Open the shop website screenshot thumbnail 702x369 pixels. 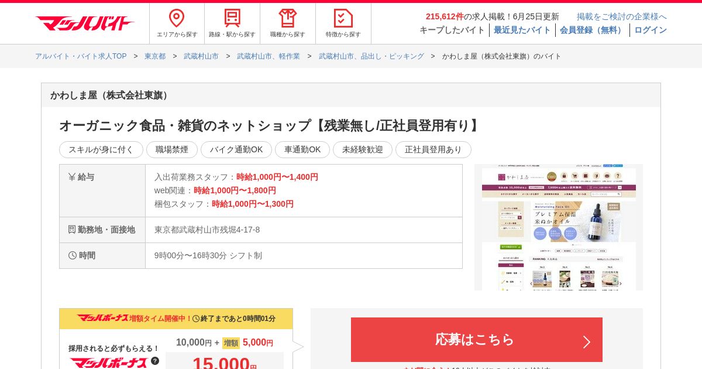click(x=559, y=227)
